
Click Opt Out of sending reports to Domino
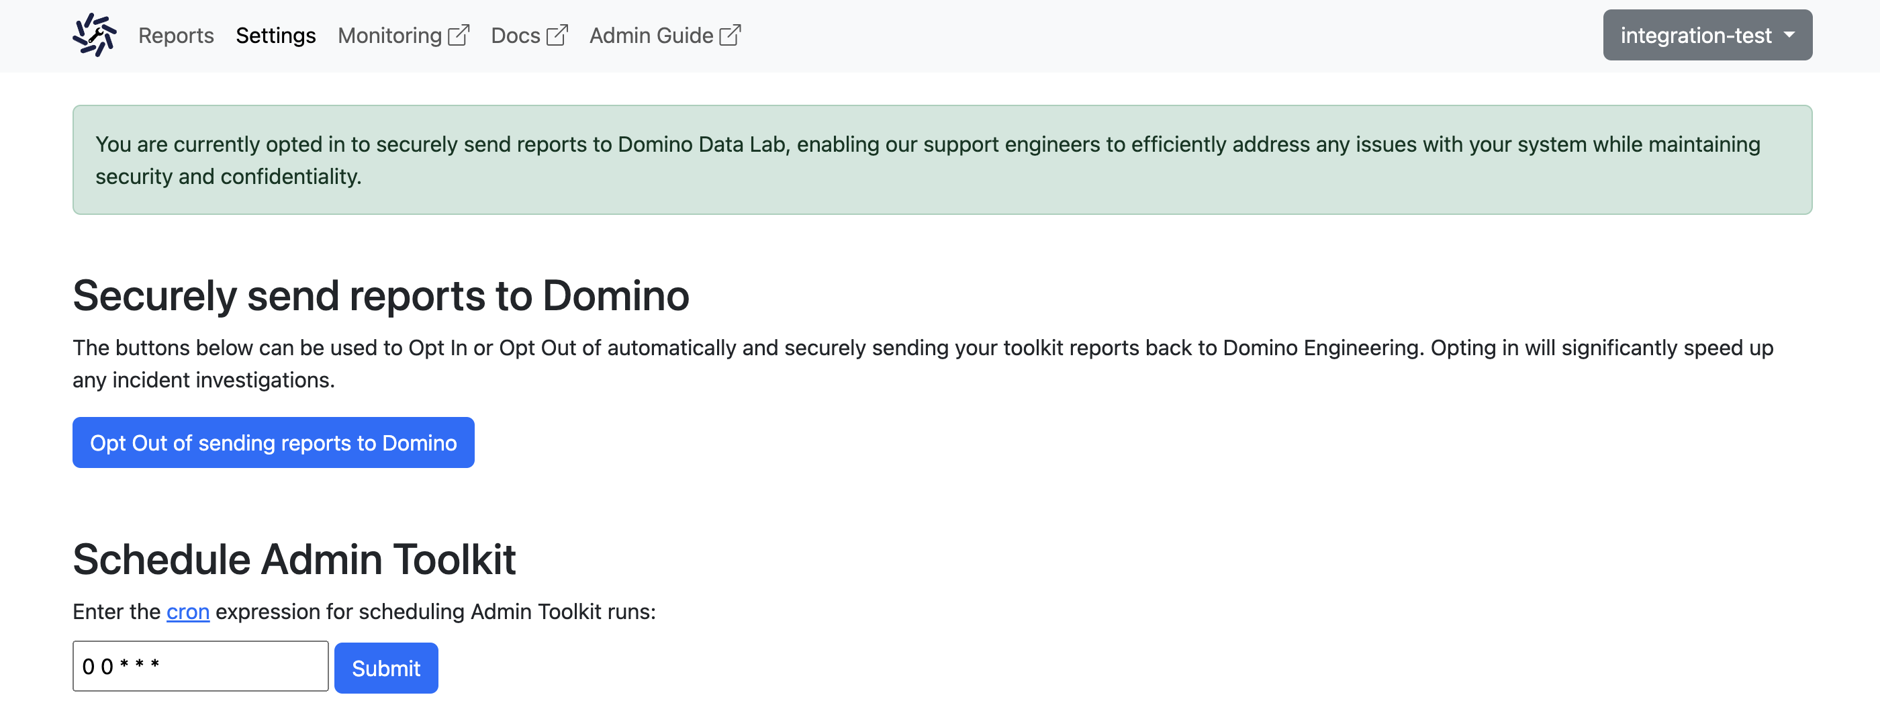click(273, 442)
